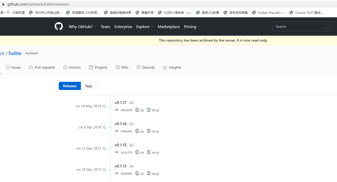Expand the ellipsis details for v0.1.15

click(x=131, y=145)
